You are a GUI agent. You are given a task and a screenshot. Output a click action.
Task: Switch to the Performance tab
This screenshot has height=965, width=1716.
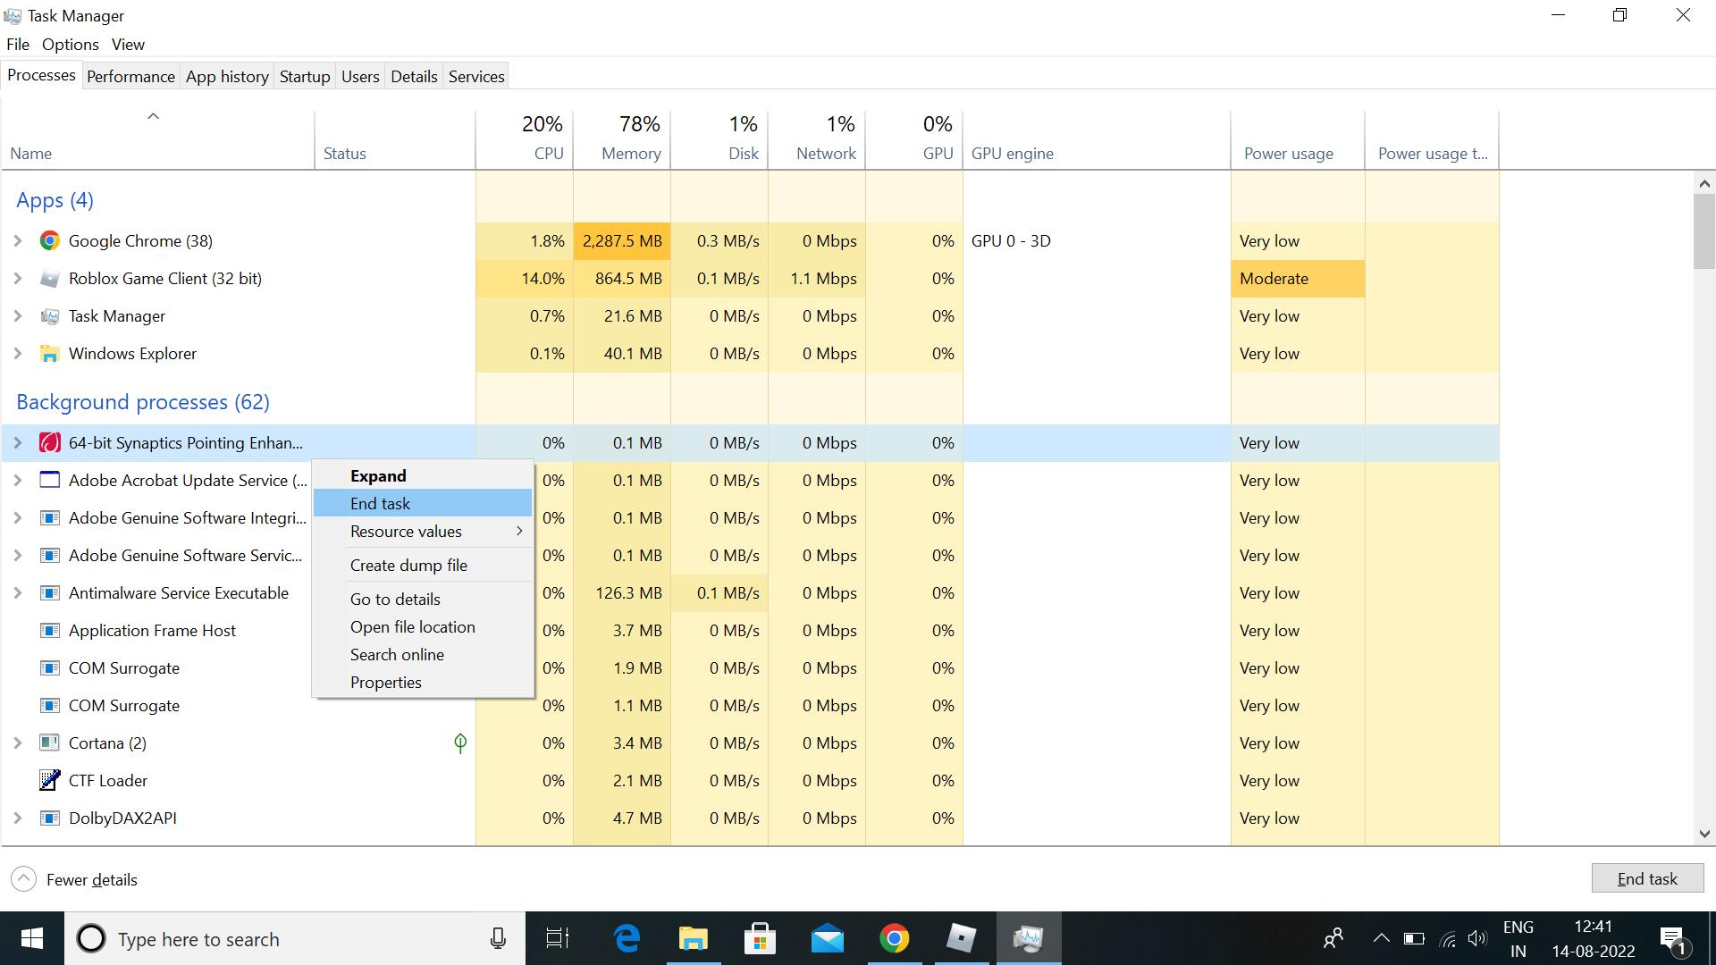tap(130, 77)
